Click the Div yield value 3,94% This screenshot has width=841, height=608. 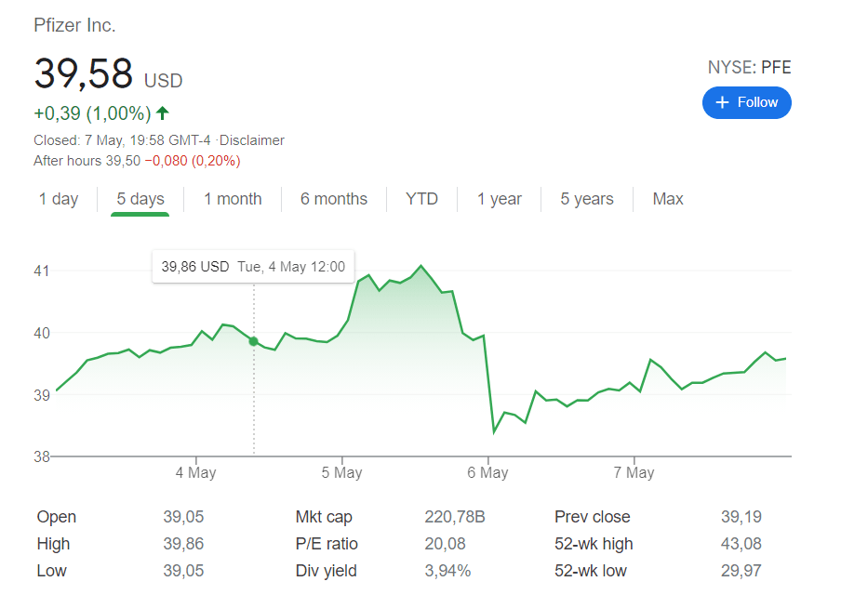[x=447, y=571]
